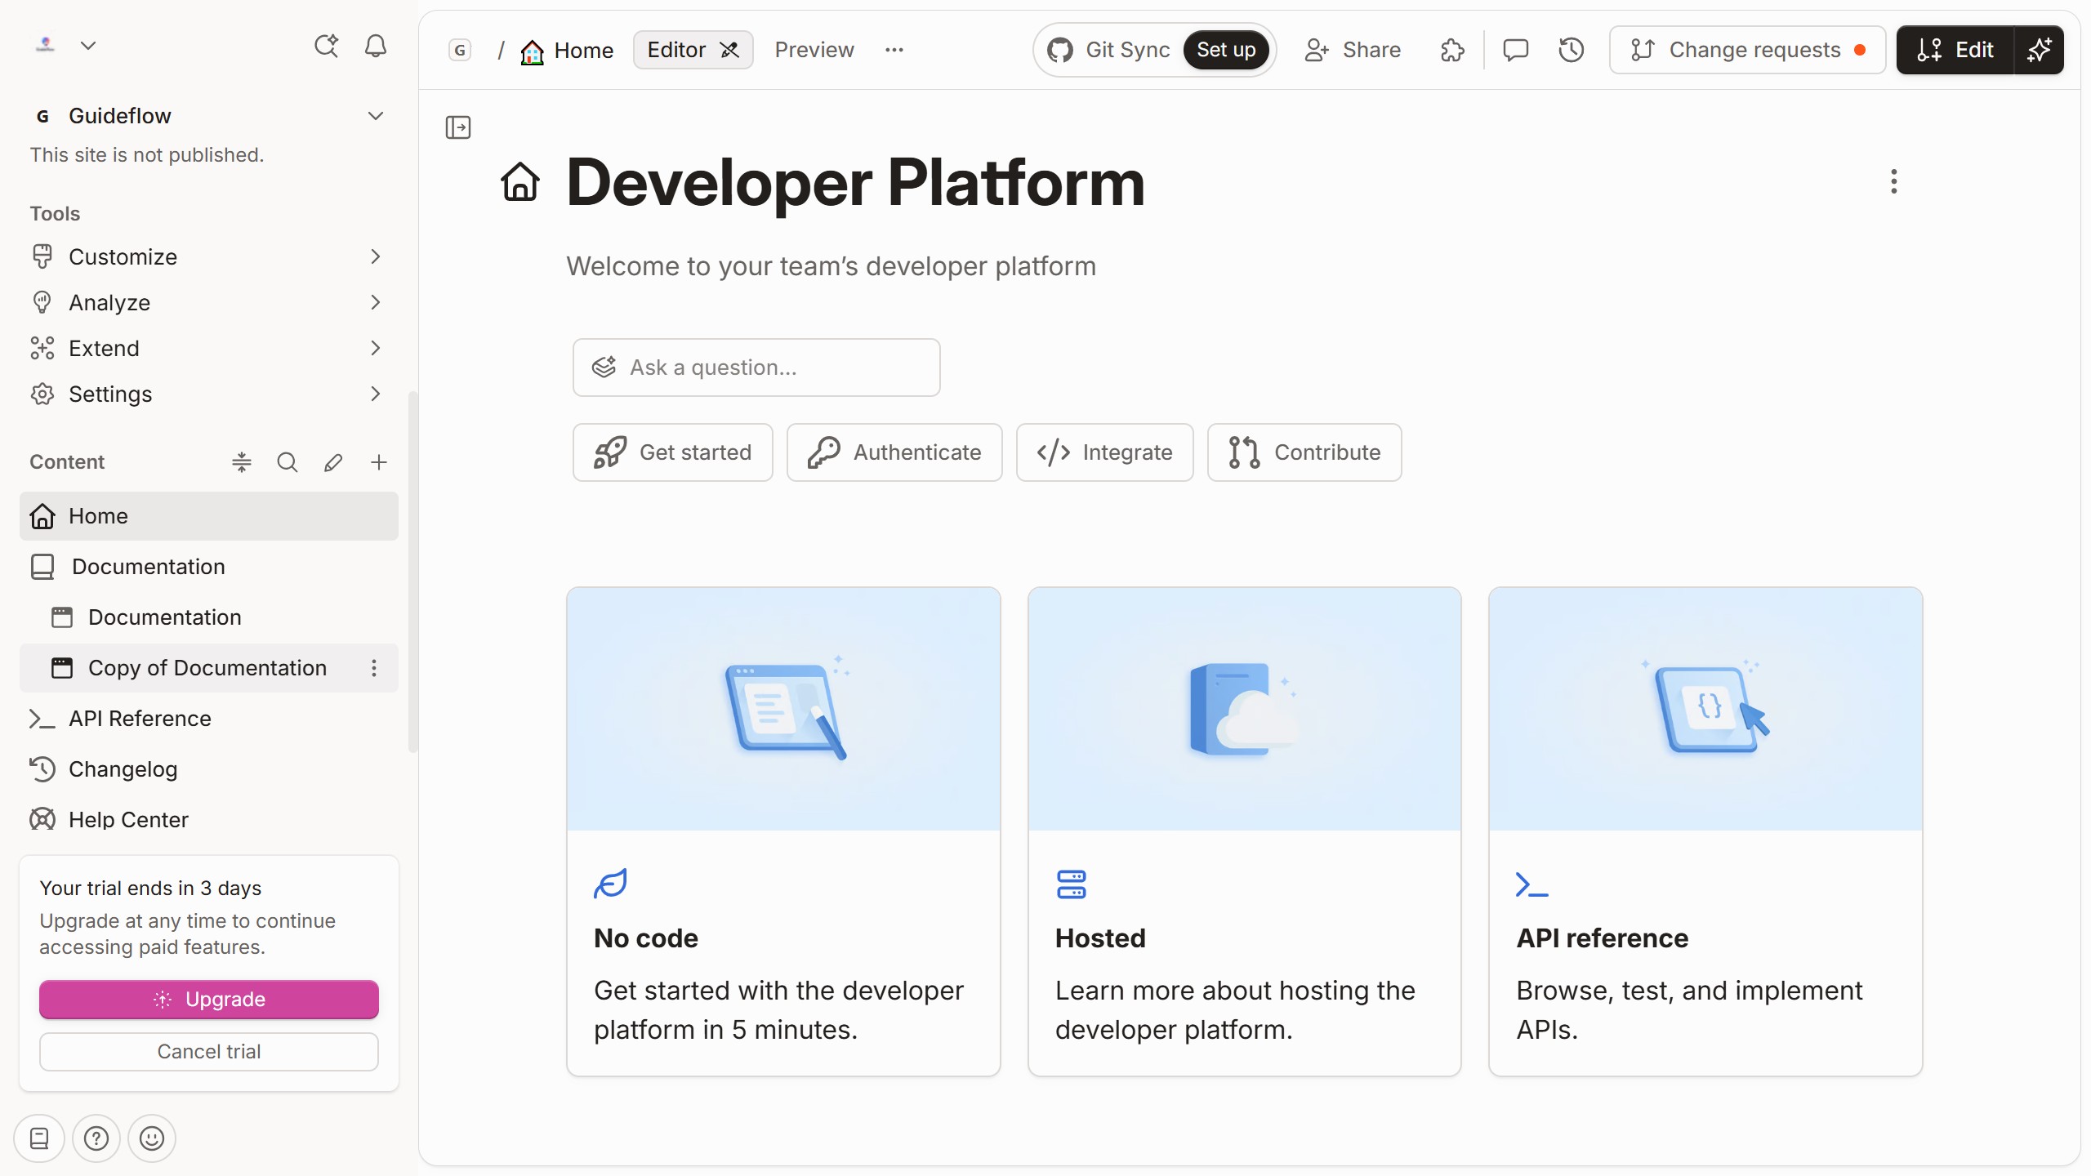This screenshot has width=2091, height=1176.
Task: Click the Authenticate button
Action: (894, 452)
